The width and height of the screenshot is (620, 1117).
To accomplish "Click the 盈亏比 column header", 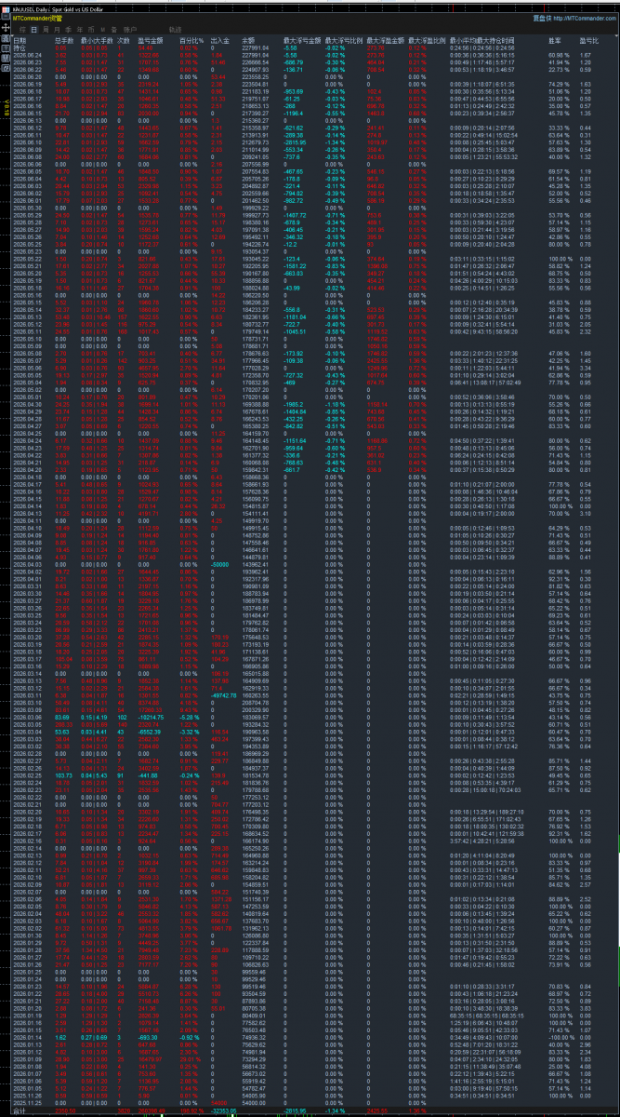I will click(x=588, y=41).
